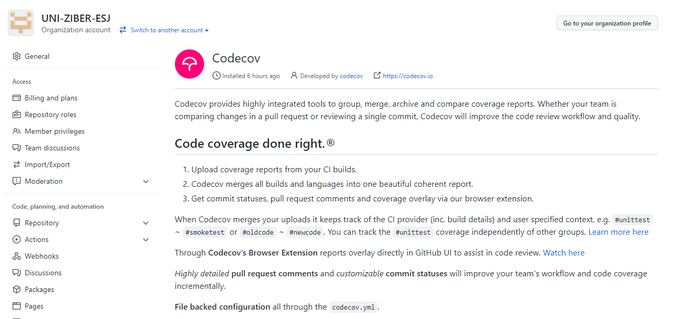This screenshot has height=319, width=682.
Task: Click the #smoketest code tag
Action: (204, 233)
